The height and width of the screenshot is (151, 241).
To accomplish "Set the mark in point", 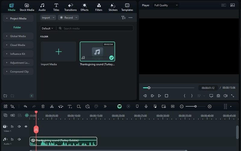I will 184,96.
